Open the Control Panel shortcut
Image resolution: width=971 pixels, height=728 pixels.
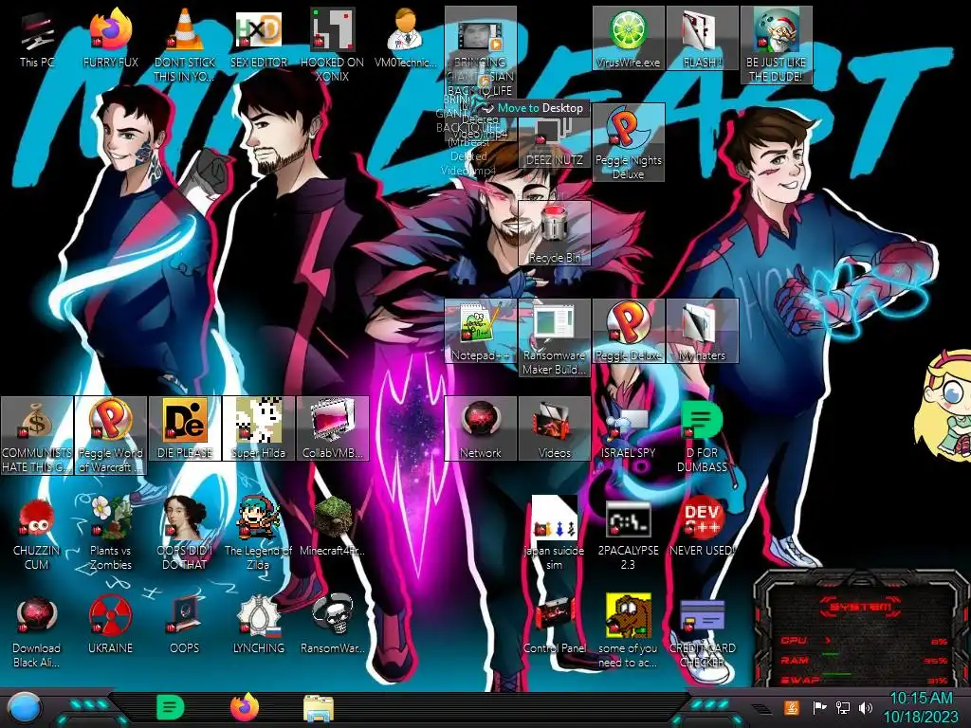click(x=554, y=624)
